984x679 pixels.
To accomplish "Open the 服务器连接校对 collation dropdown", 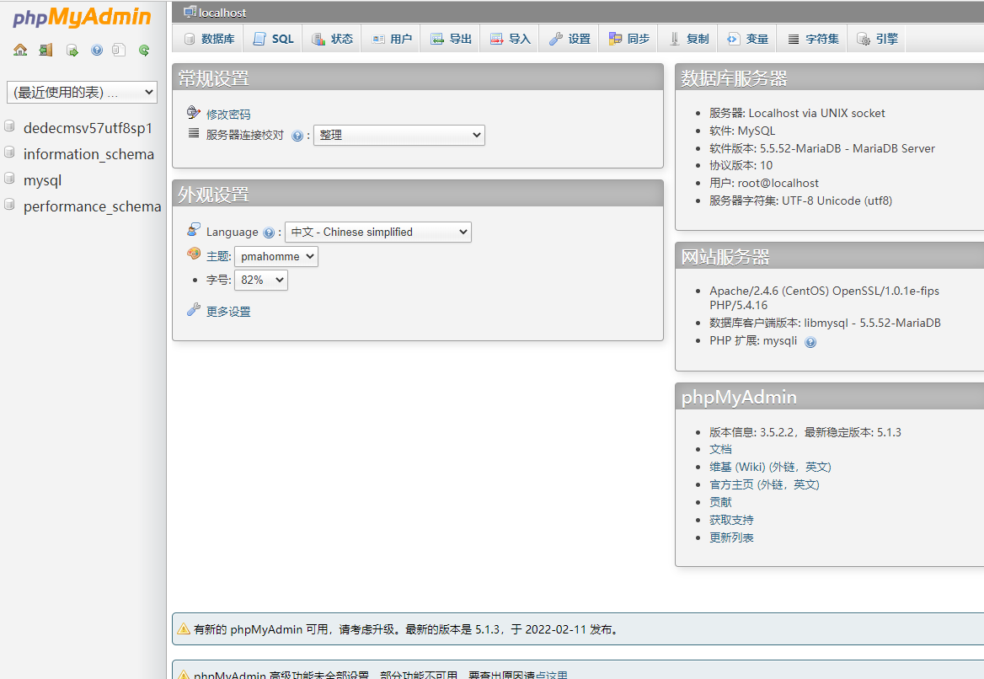I will pyautogui.click(x=399, y=135).
